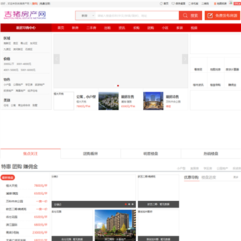The height and width of the screenshot is (241, 241).
Task: Click 公园地产 tag link beside 特惠团购 heading
Action: tap(222, 169)
